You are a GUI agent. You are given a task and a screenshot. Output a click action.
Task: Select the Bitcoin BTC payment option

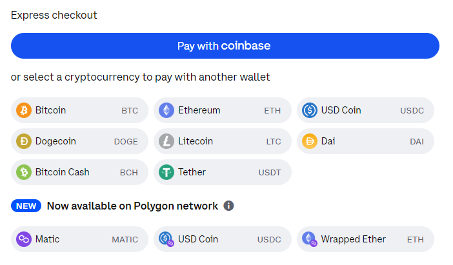79,110
